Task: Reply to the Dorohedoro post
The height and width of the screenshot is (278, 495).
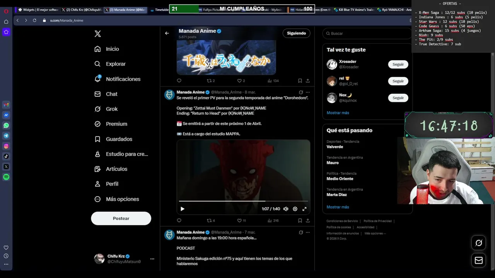Action: tap(179, 220)
